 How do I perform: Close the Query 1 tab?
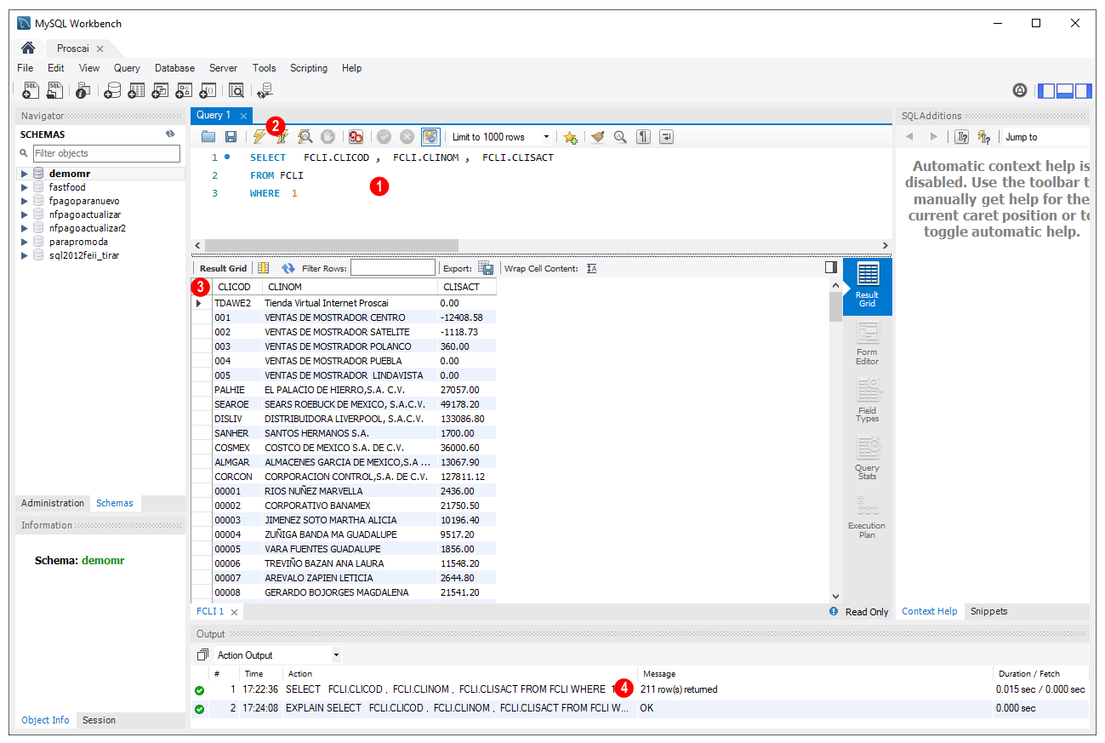click(x=243, y=116)
